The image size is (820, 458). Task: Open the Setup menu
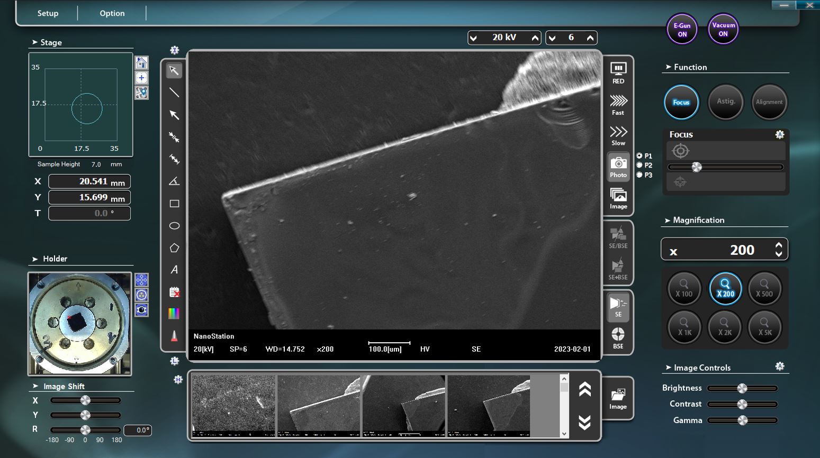click(47, 13)
